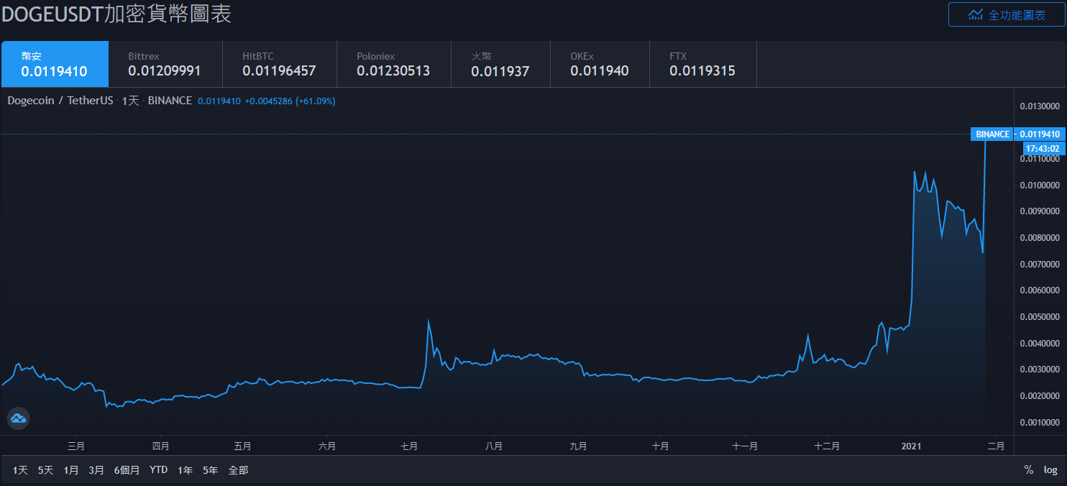Click the 0.0050000 price axis label
The image size is (1067, 486).
tap(1039, 317)
